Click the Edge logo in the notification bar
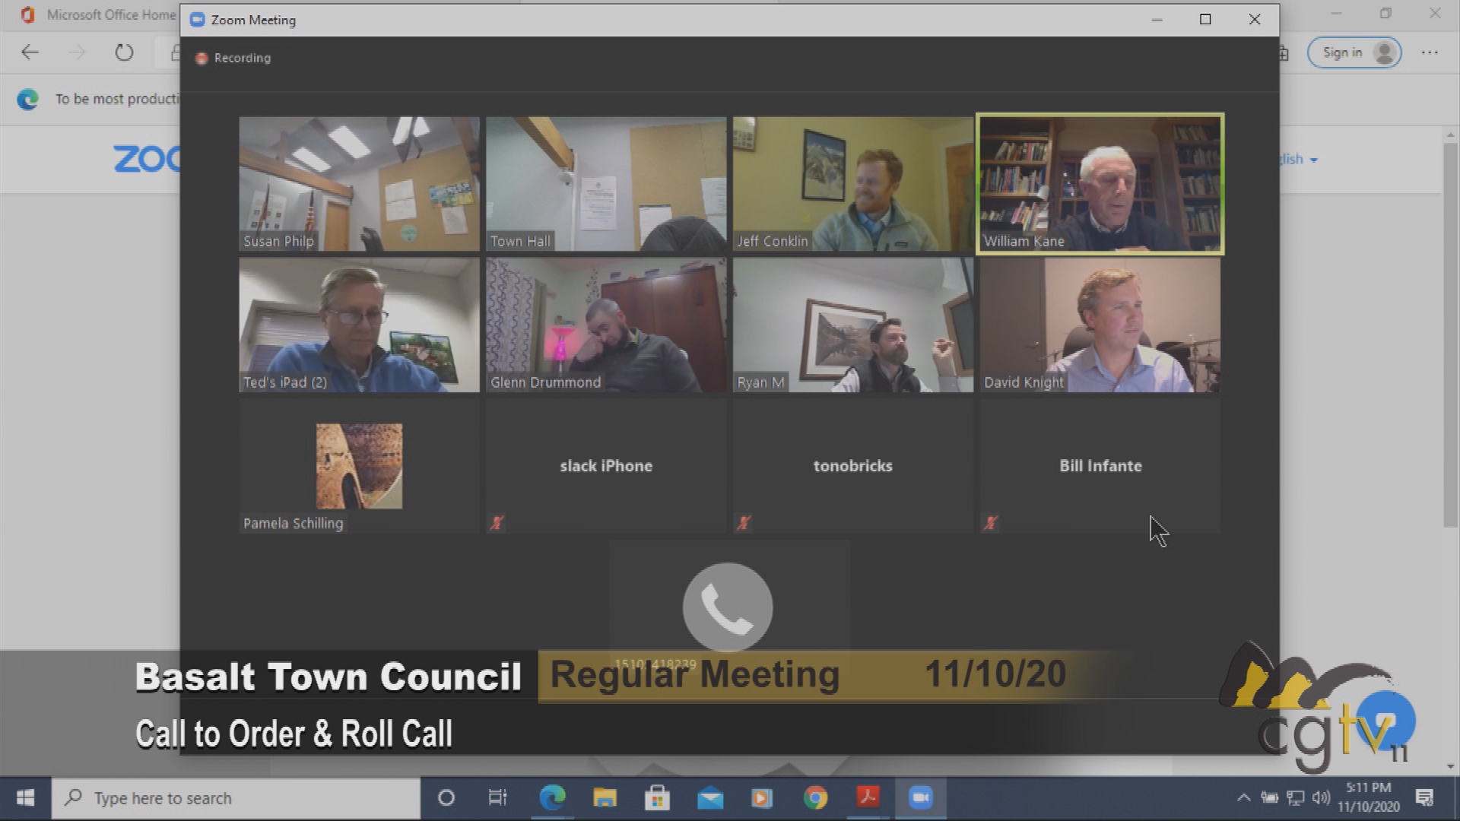The width and height of the screenshot is (1460, 821). click(28, 99)
